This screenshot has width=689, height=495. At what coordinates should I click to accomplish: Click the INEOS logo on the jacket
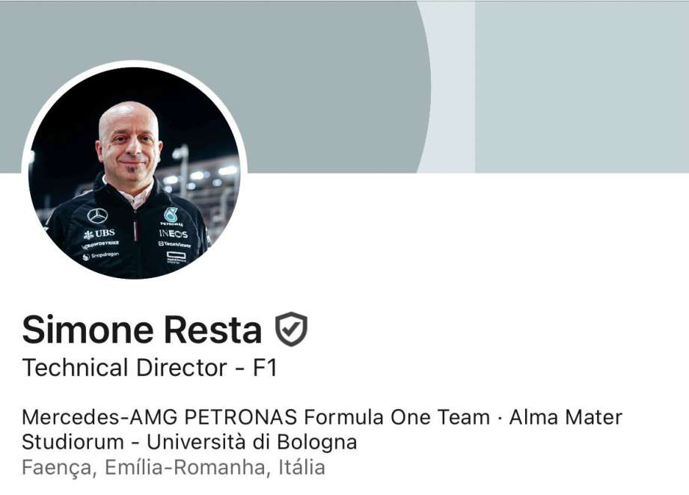click(x=173, y=233)
